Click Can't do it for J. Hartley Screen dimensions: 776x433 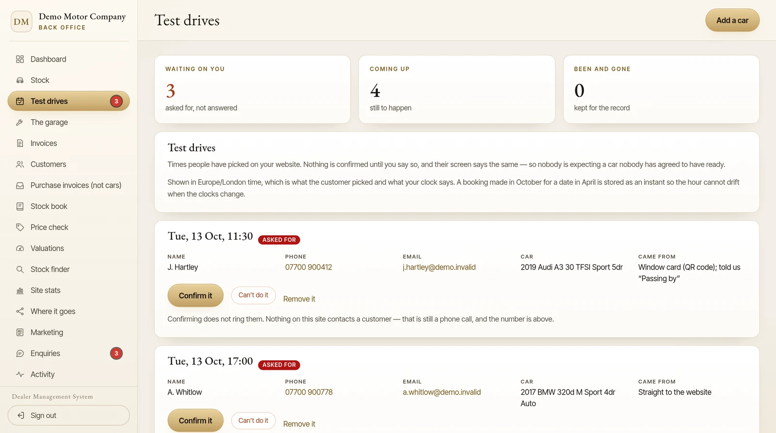[x=253, y=295]
